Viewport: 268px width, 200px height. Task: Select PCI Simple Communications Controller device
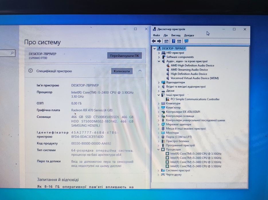point(195,99)
